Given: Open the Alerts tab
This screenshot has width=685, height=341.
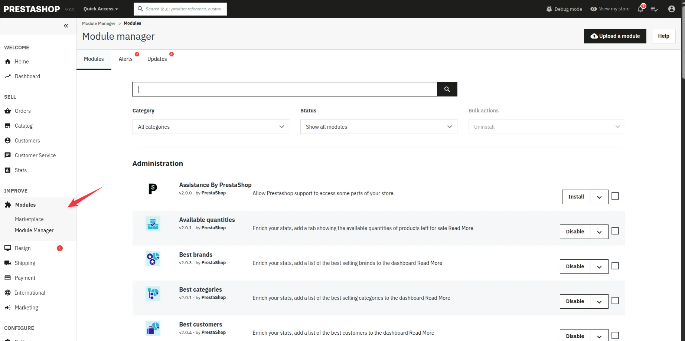Looking at the screenshot, I should pos(125,59).
